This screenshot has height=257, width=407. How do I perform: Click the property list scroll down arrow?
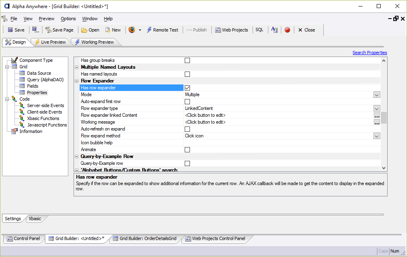[x=384, y=168]
